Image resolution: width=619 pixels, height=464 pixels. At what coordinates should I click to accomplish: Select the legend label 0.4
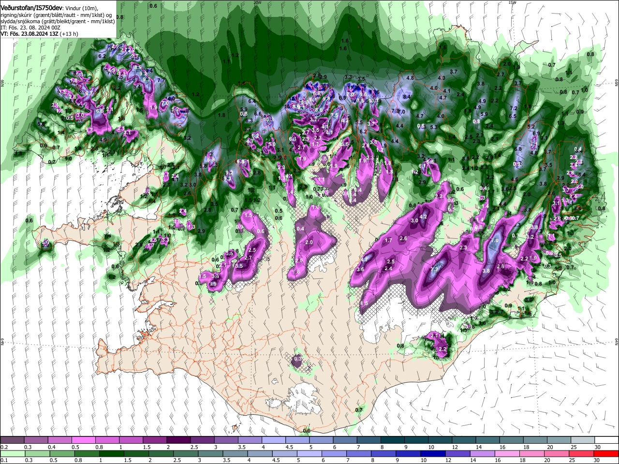click(x=52, y=447)
